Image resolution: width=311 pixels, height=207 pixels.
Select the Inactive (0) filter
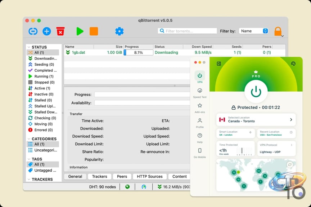pyautogui.click(x=42, y=94)
